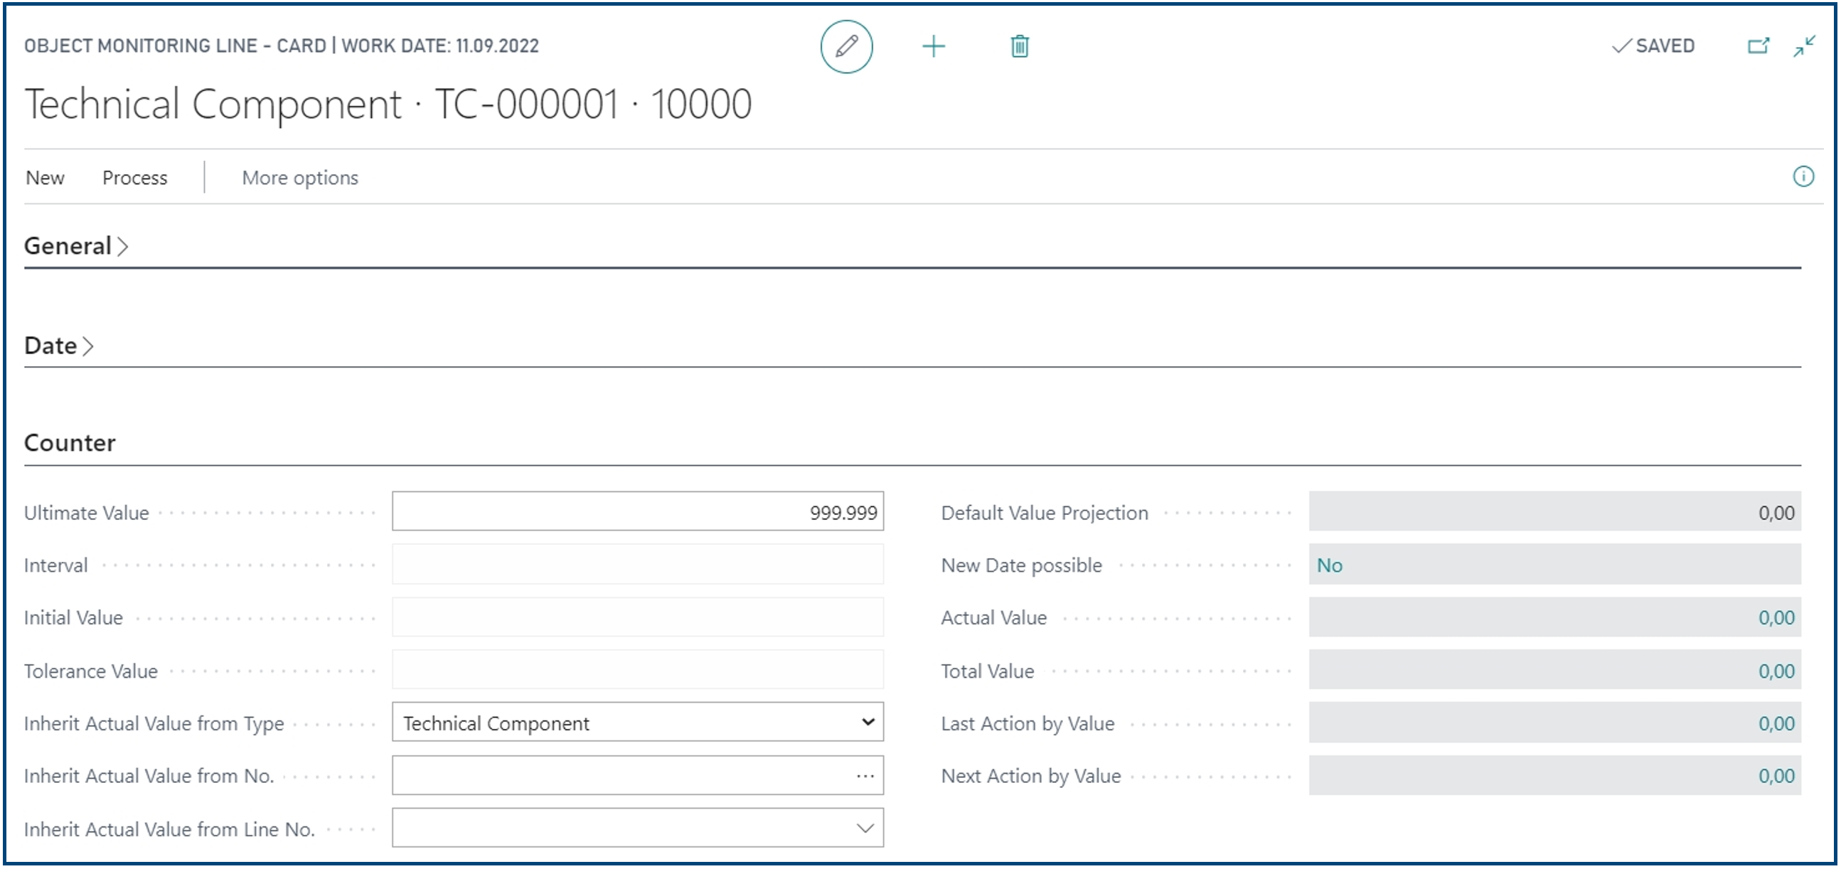Screen dimensions: 1841x869
Task: Show the info pane icon
Action: [x=1803, y=176]
